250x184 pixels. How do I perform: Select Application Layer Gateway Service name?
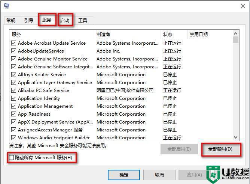[55, 82]
